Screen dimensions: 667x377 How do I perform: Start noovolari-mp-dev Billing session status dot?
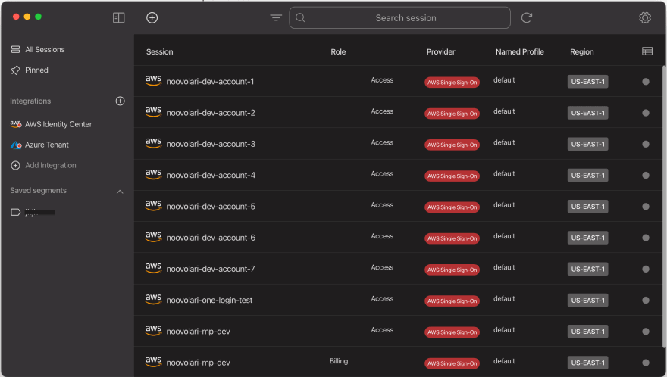645,363
